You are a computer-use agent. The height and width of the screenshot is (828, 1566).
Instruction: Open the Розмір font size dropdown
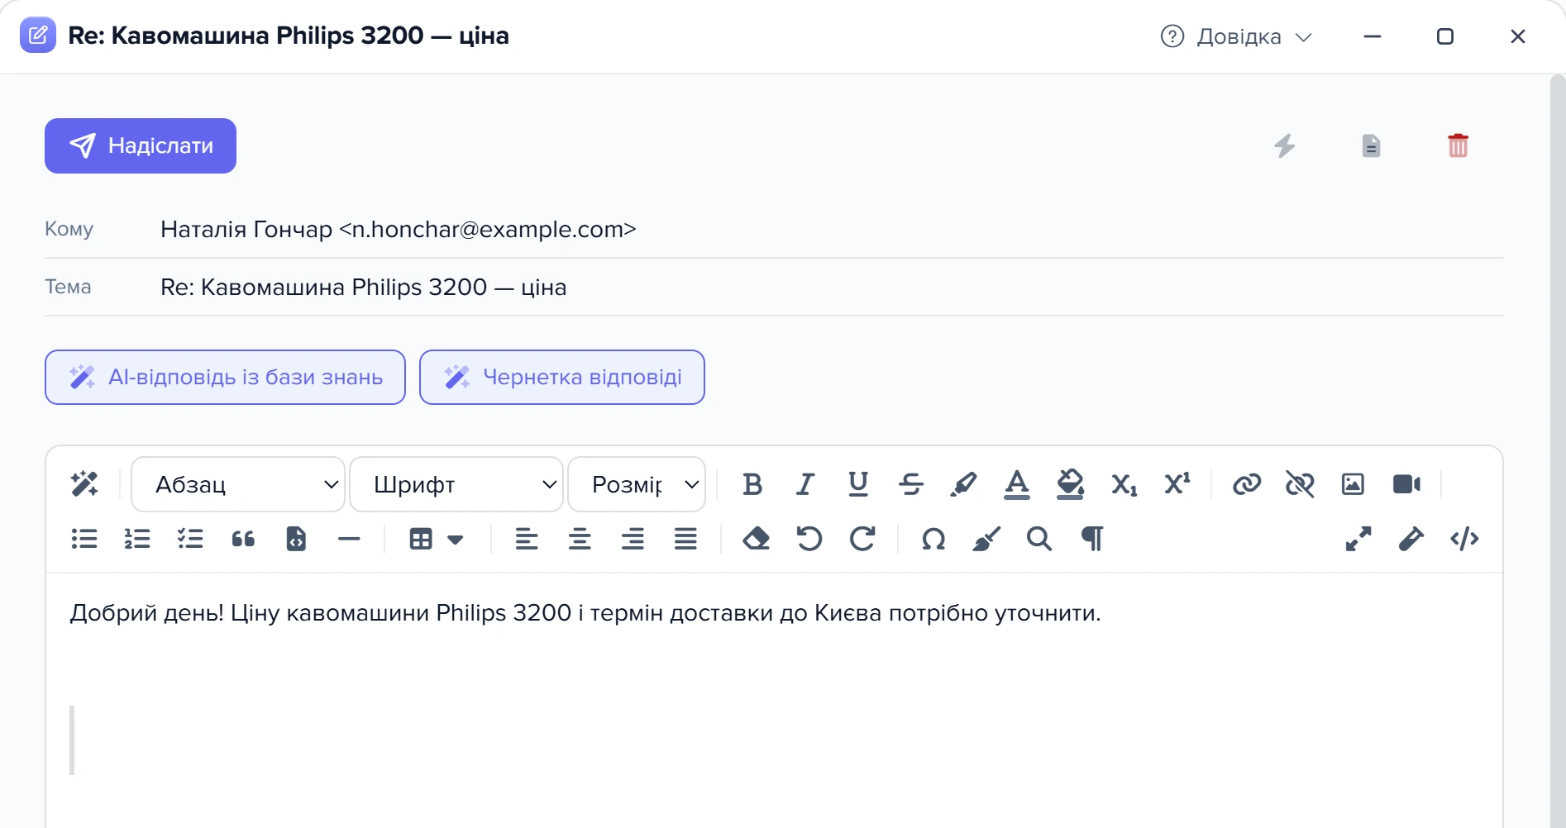click(x=637, y=484)
